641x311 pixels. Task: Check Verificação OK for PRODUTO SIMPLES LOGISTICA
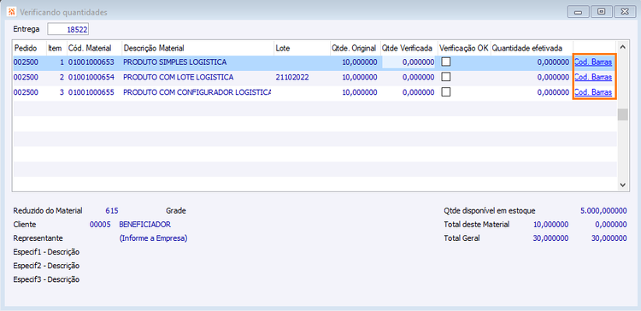coord(446,62)
